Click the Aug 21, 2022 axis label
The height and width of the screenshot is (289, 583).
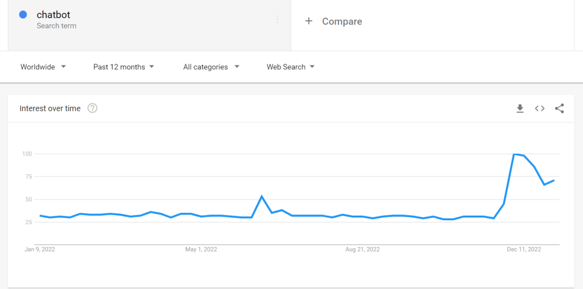tap(362, 249)
